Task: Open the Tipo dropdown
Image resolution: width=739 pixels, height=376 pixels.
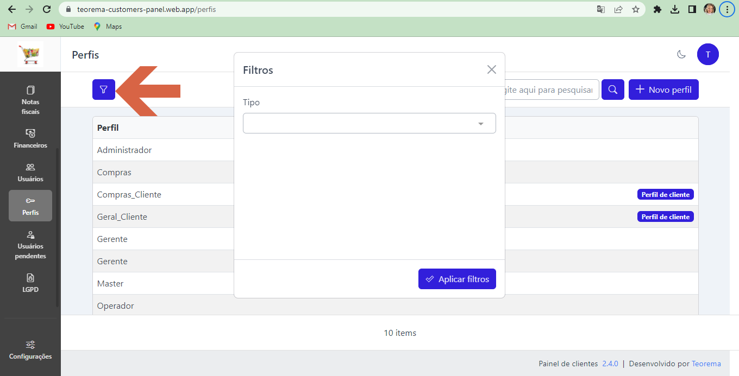Action: [x=369, y=123]
